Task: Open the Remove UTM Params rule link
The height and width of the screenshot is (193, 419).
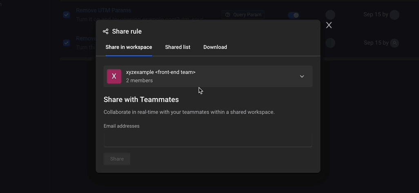Action: 103,11
